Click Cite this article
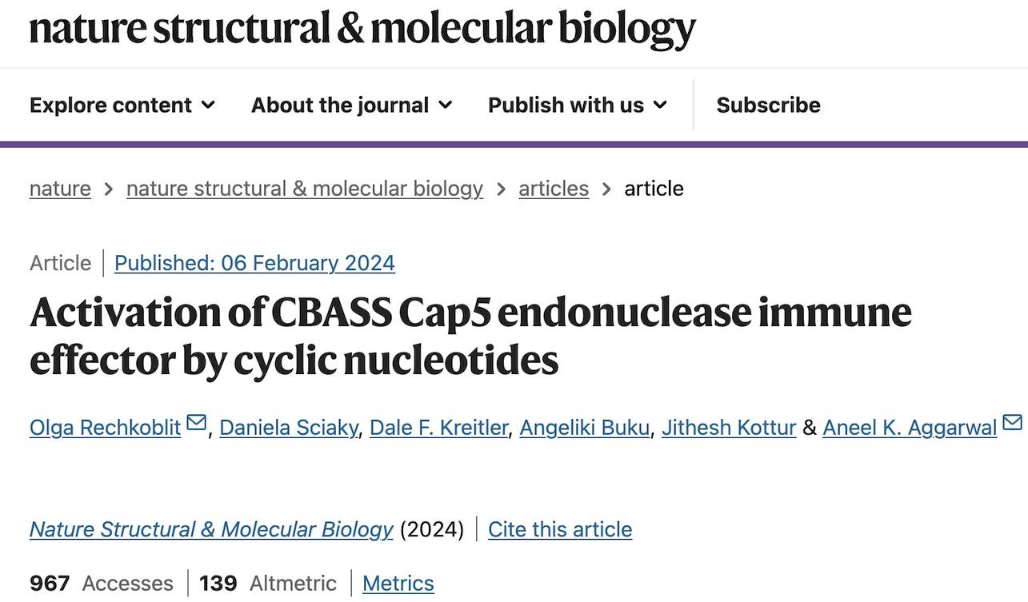 pos(560,529)
